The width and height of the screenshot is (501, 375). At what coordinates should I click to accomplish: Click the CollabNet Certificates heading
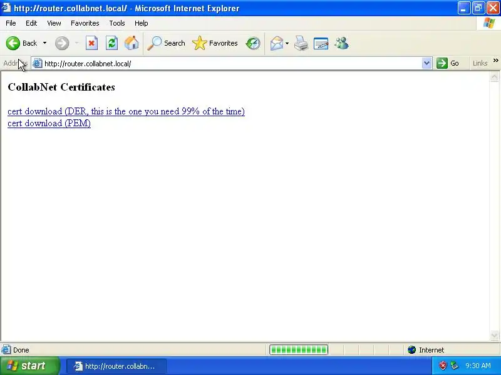point(61,87)
